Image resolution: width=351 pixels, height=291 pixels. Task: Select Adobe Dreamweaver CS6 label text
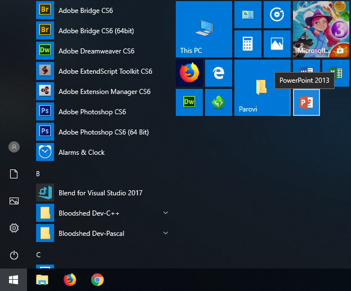(x=96, y=51)
